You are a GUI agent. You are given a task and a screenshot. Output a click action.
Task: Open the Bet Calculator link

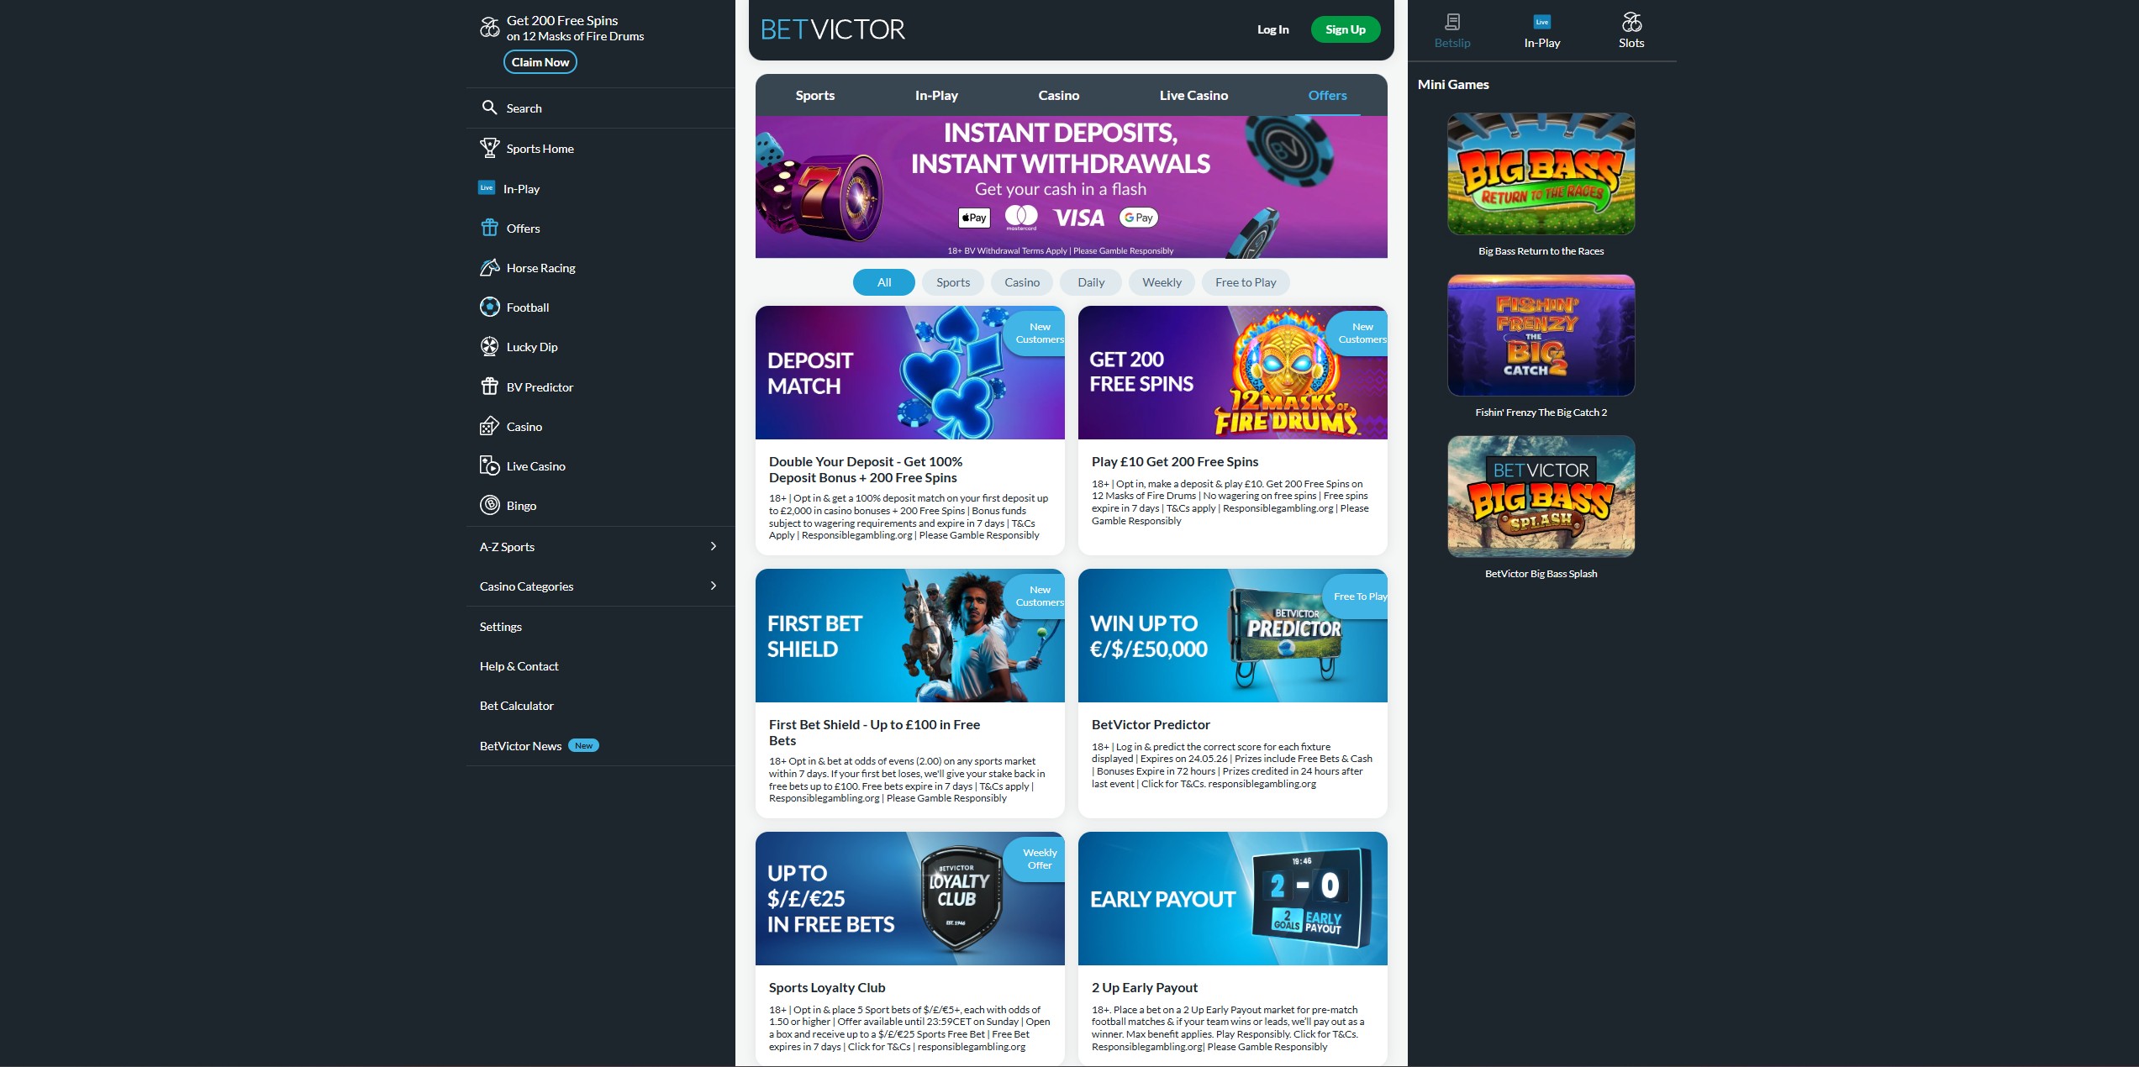pyautogui.click(x=516, y=705)
